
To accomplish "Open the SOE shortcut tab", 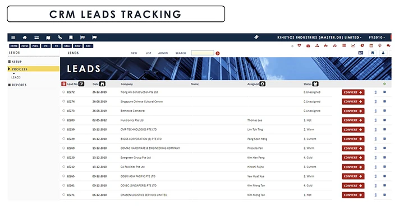I will [x=88, y=46].
